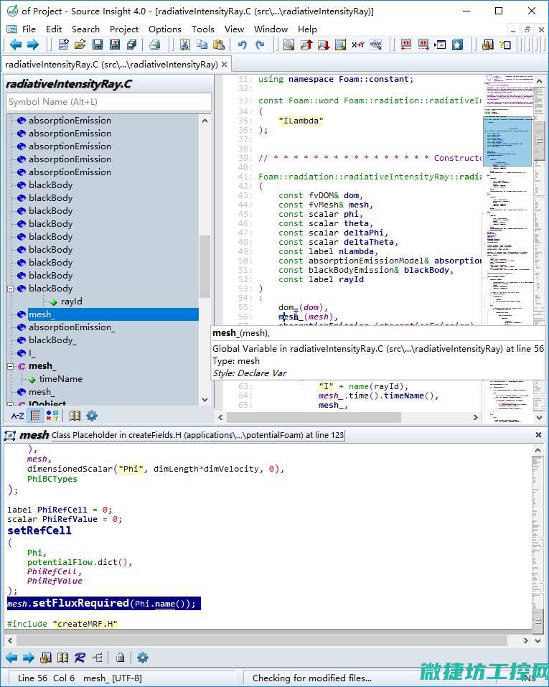The width and height of the screenshot is (549, 687).
Task: Toggle context window lock icon
Action: pyautogui.click(x=120, y=657)
